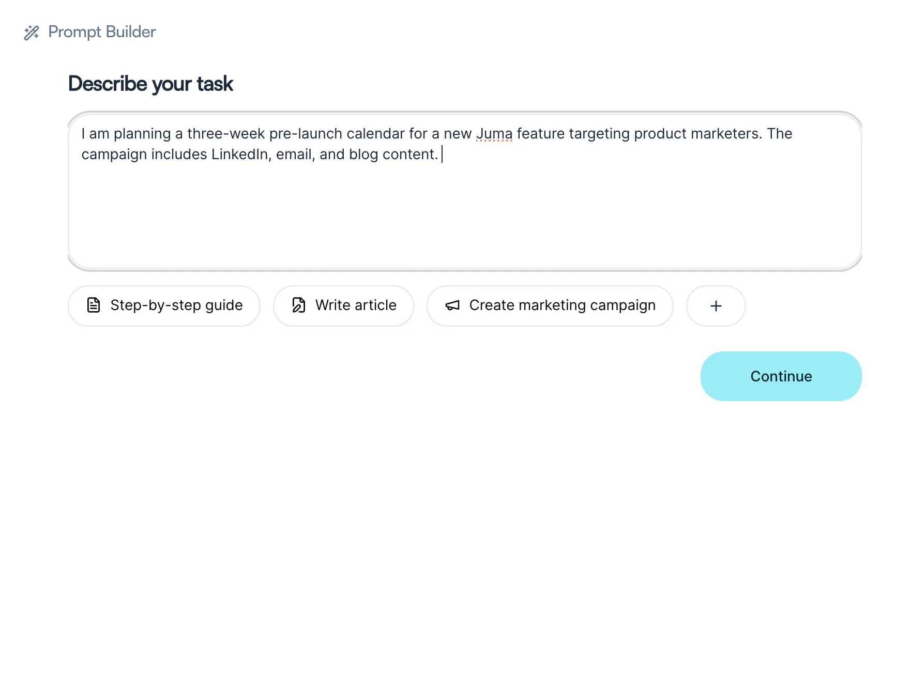Open the Prompt Builder title link
Viewport: 911px width, 677px height.
102,32
